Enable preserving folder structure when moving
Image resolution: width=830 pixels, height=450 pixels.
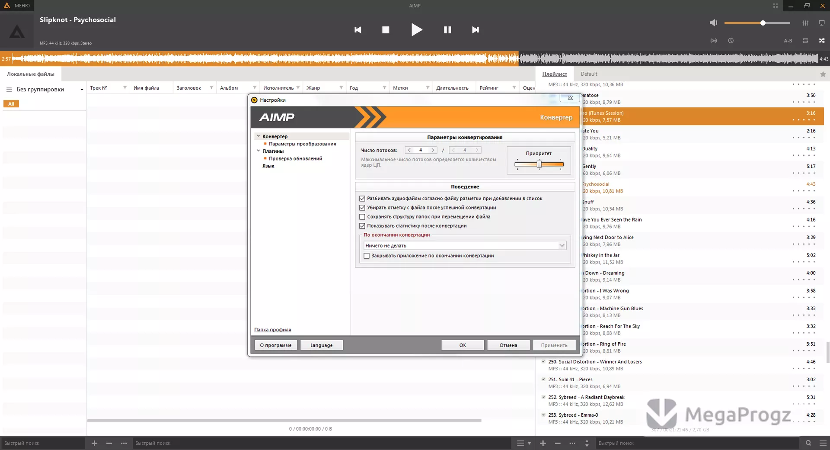(362, 217)
